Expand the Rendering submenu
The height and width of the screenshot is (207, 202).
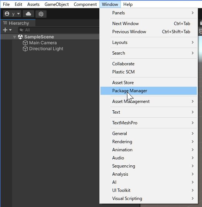click(148, 142)
